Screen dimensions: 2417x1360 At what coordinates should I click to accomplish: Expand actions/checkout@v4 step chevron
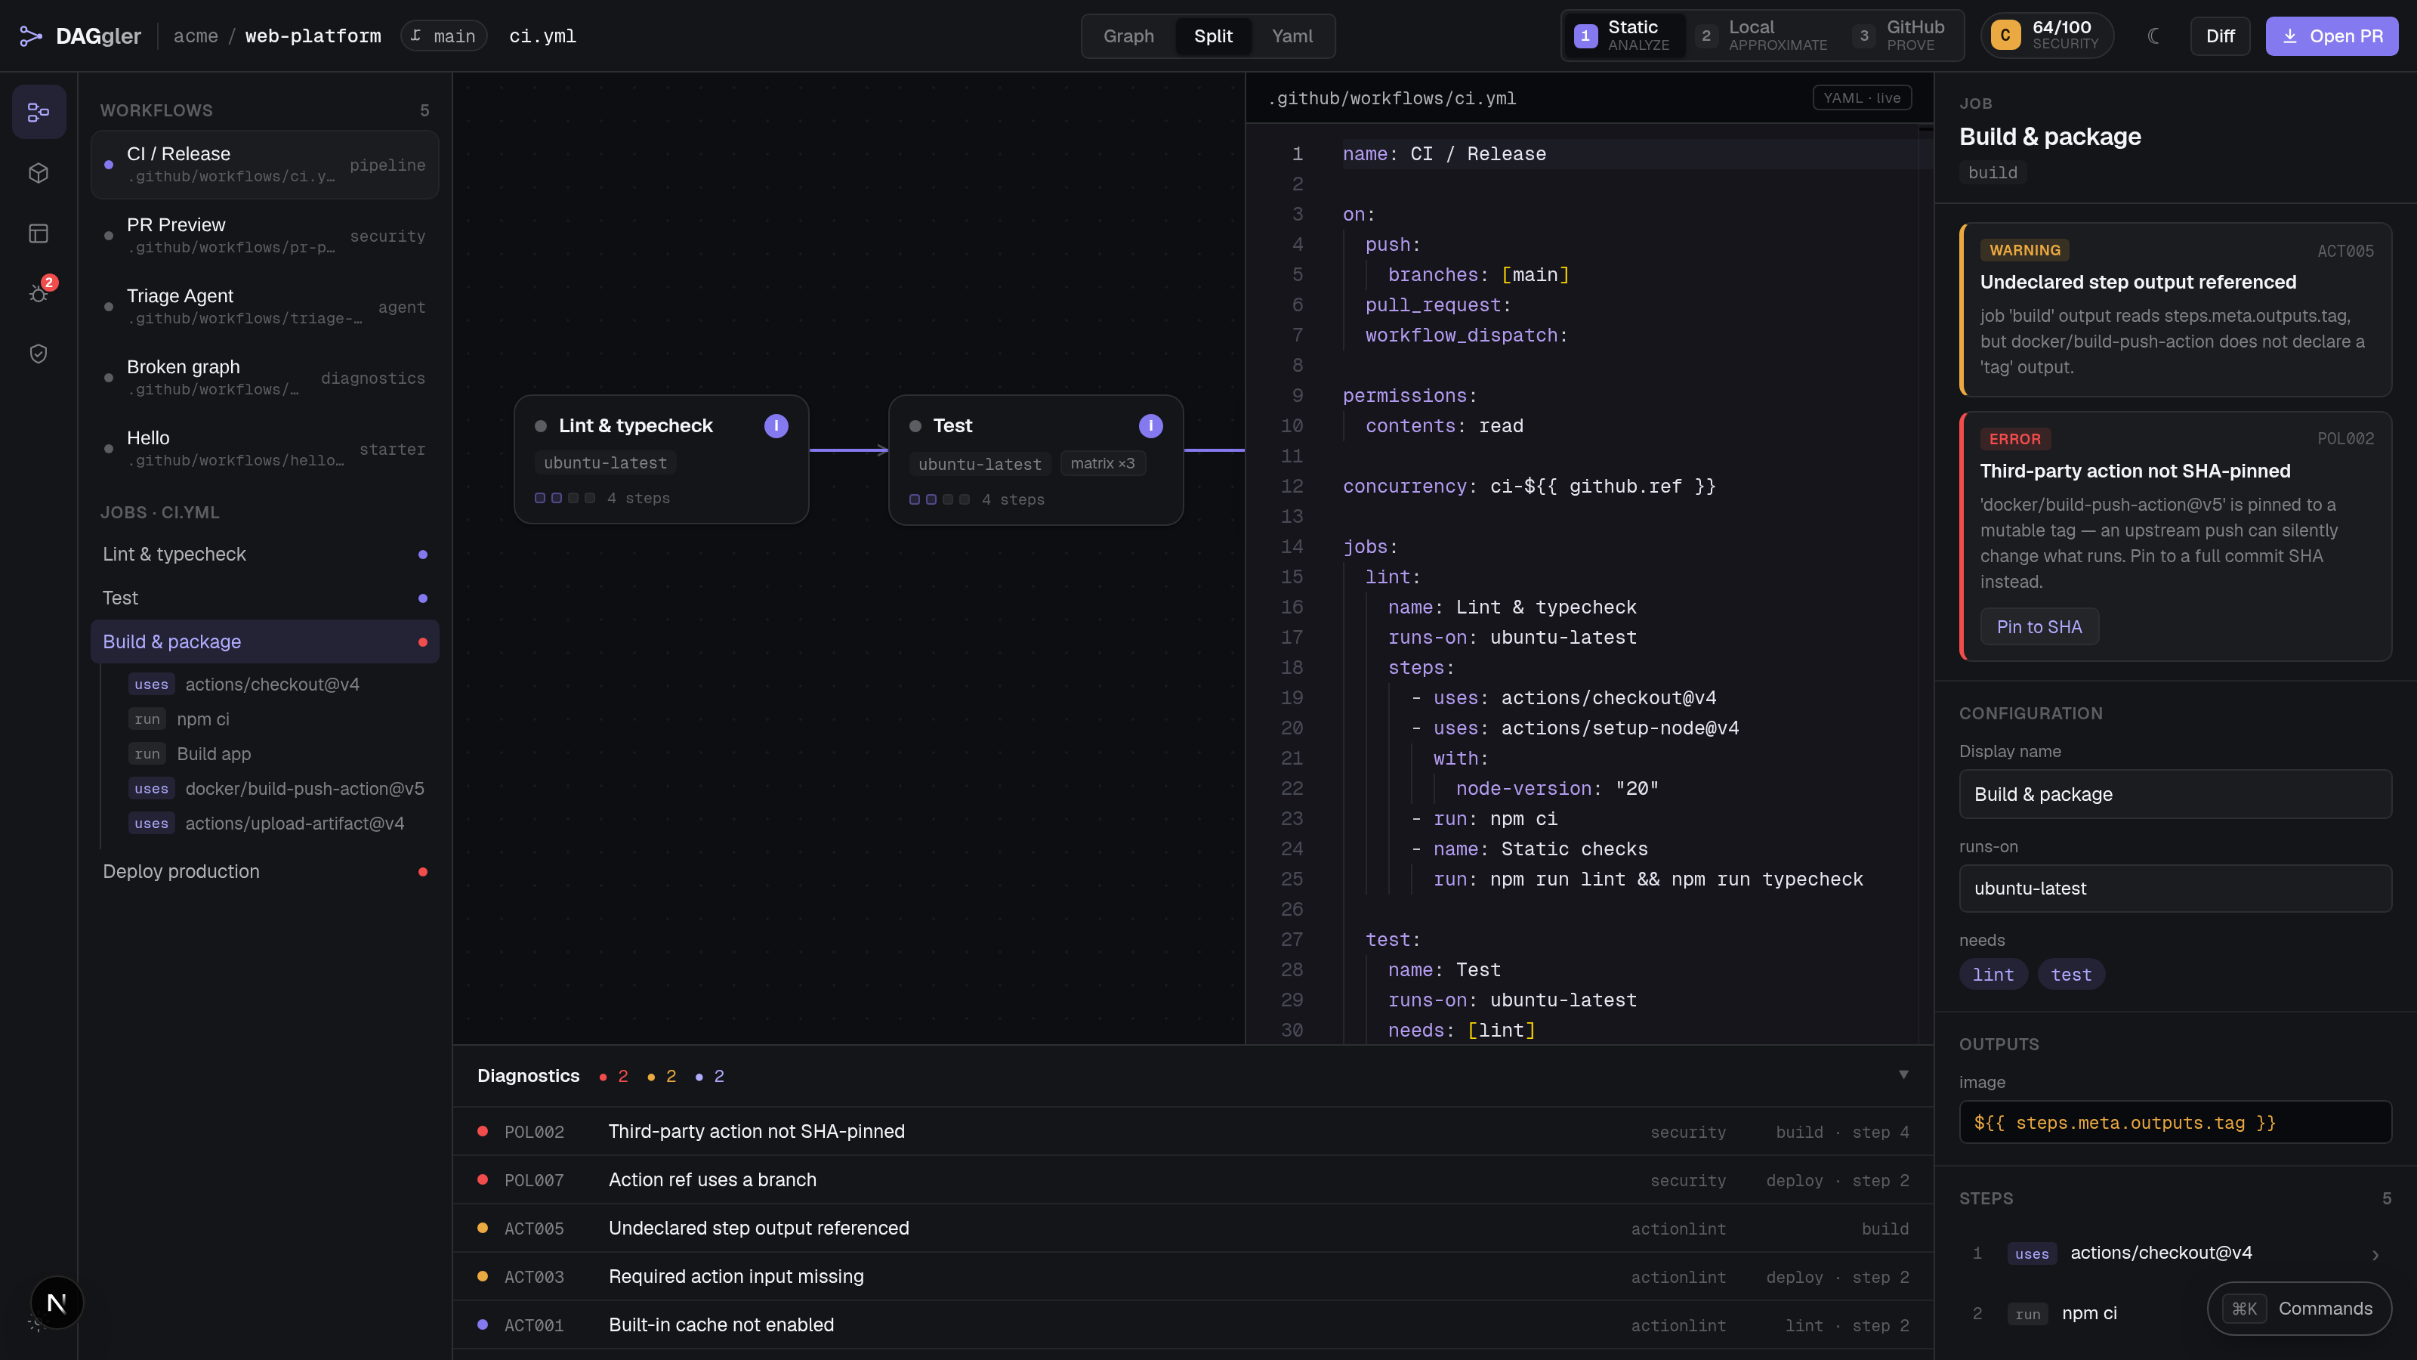coord(2375,1255)
